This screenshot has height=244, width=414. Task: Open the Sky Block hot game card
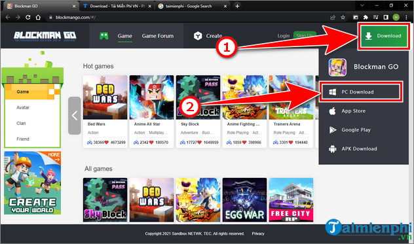pyautogui.click(x=198, y=111)
